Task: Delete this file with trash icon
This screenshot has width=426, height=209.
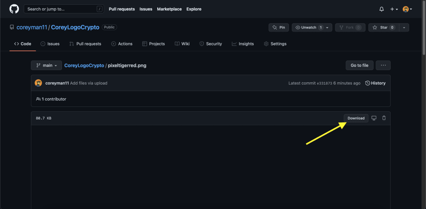Action: click(x=384, y=118)
